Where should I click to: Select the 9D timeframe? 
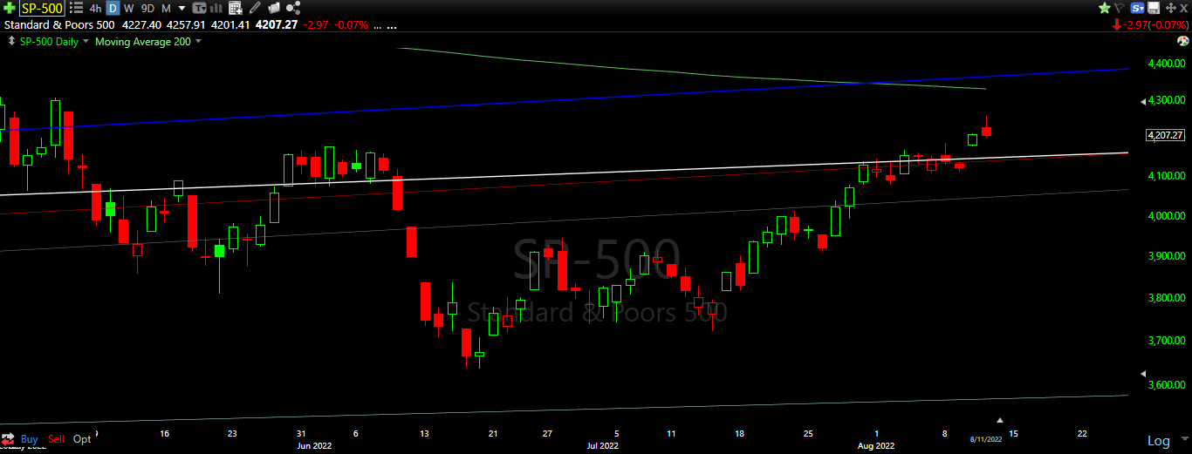(147, 8)
